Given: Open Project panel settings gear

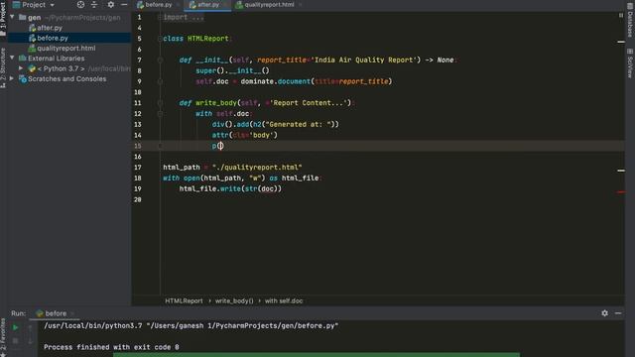Looking at the screenshot, I should point(110,5).
